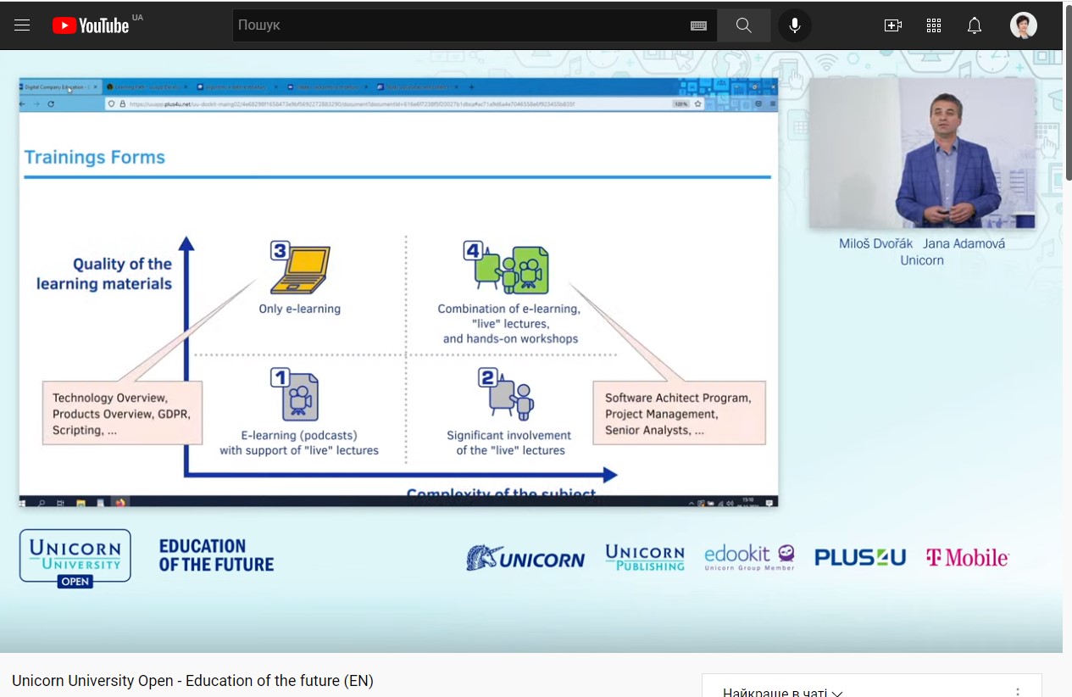Image resolution: width=1072 pixels, height=697 pixels.
Task: Click the page vertical scrollbar thumb
Action: click(1067, 92)
